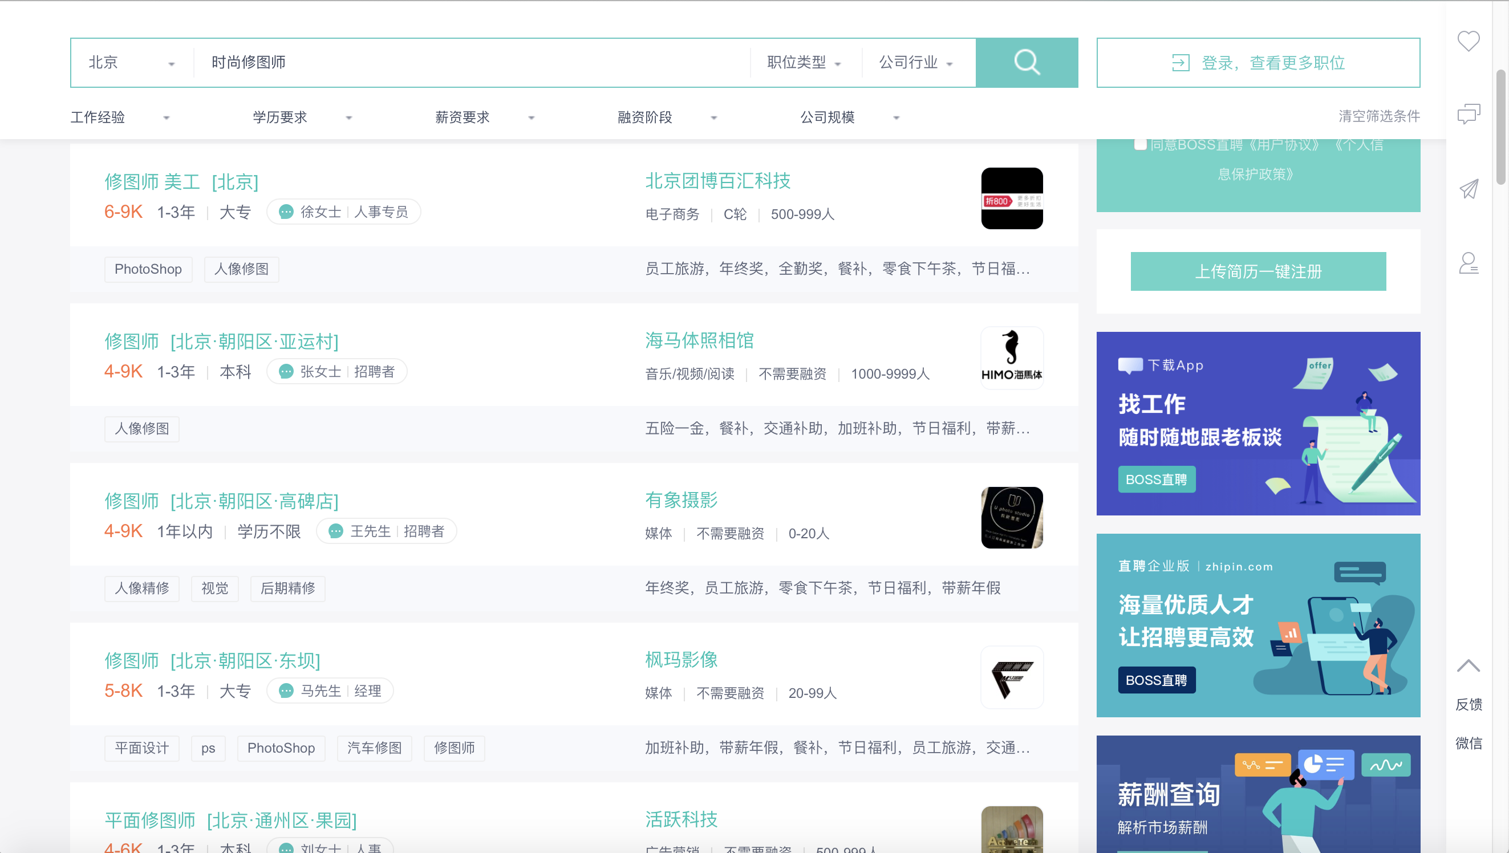This screenshot has height=853, width=1509.
Task: Open the 学历要求 filter dropdown
Action: tap(302, 117)
